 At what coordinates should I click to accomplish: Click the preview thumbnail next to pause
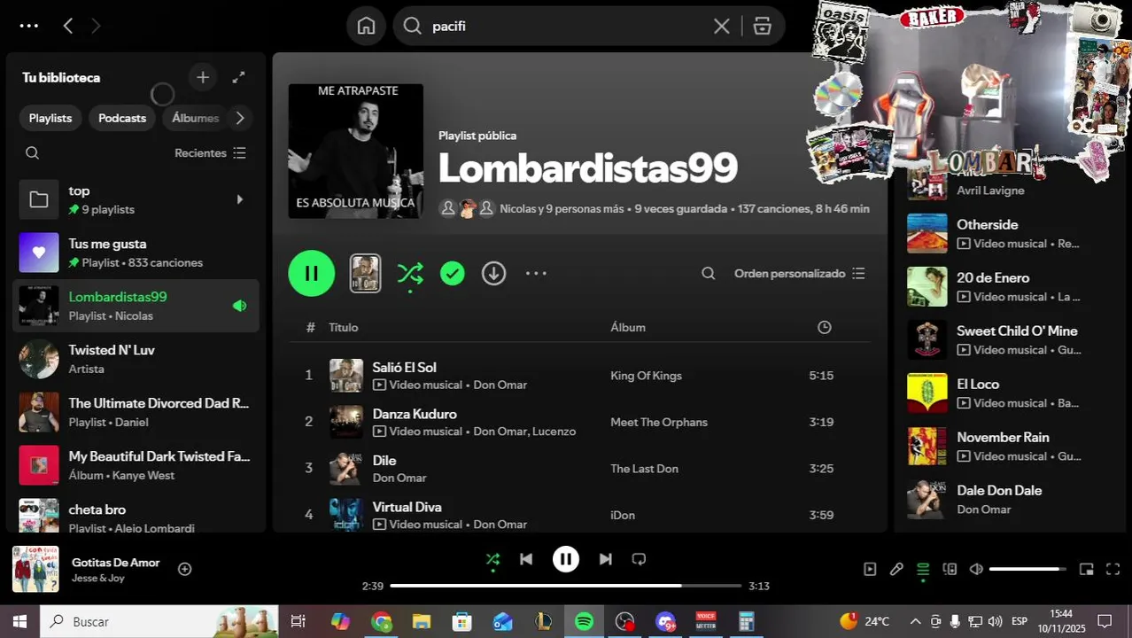(365, 273)
